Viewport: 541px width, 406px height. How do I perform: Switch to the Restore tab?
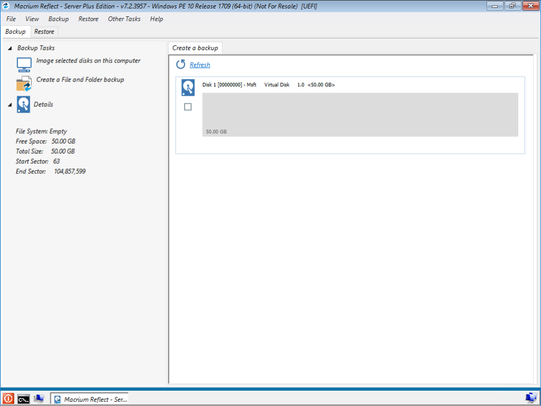(44, 32)
